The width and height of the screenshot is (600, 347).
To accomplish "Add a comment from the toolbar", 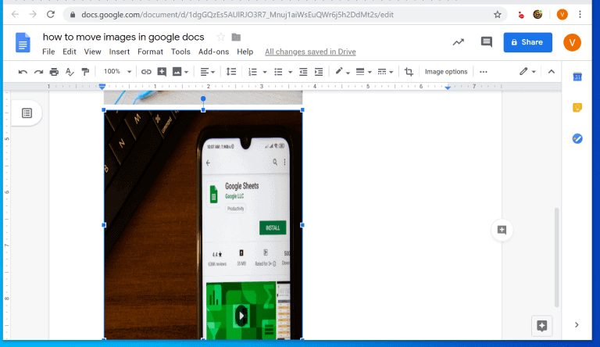I will click(162, 72).
